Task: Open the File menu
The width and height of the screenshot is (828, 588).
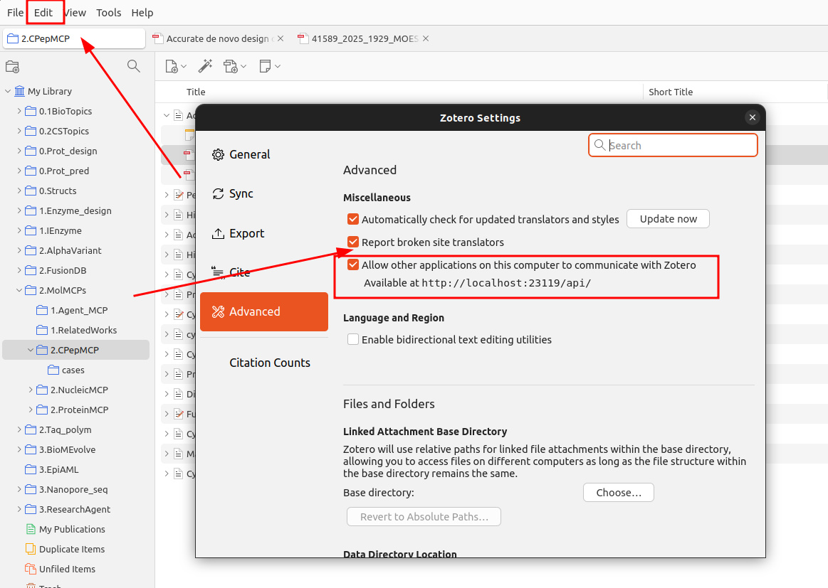Action: pos(15,13)
